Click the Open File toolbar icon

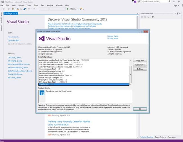(18, 9)
